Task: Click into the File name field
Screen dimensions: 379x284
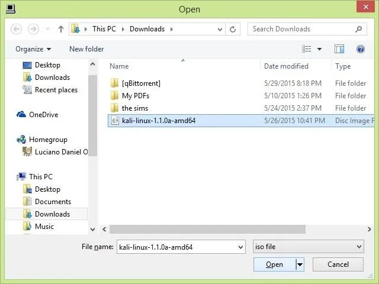Action: [x=177, y=247]
